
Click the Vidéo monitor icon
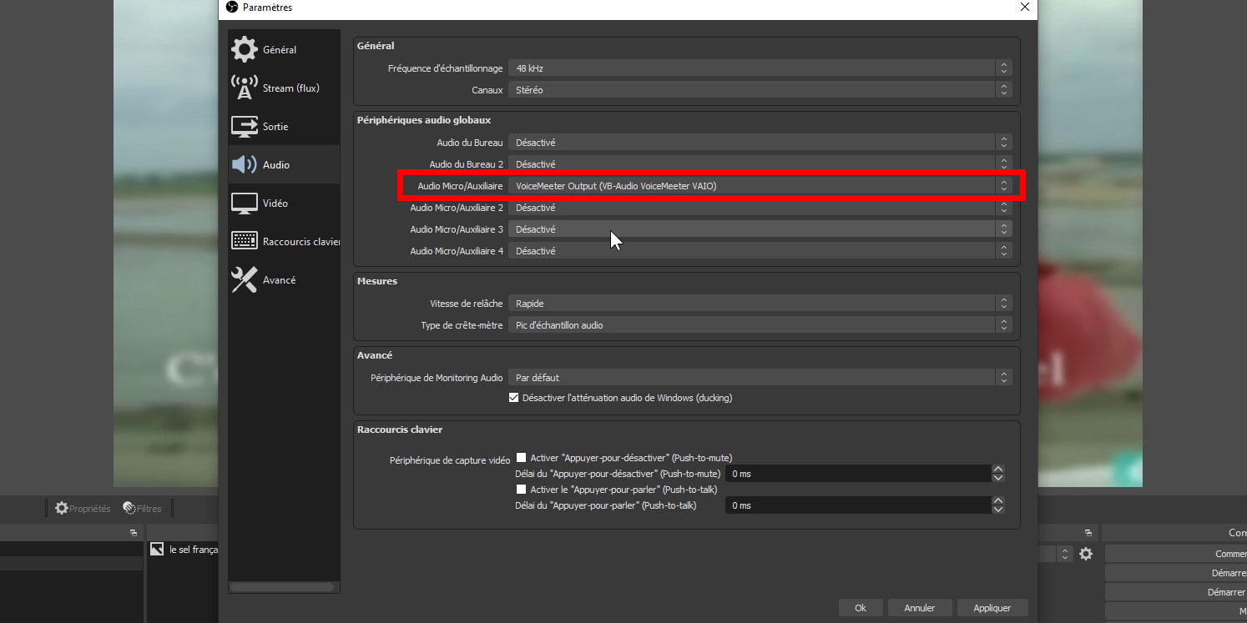pyautogui.click(x=245, y=203)
